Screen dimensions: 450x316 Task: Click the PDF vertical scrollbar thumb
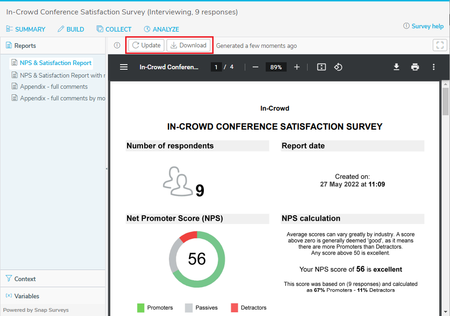coord(445,101)
